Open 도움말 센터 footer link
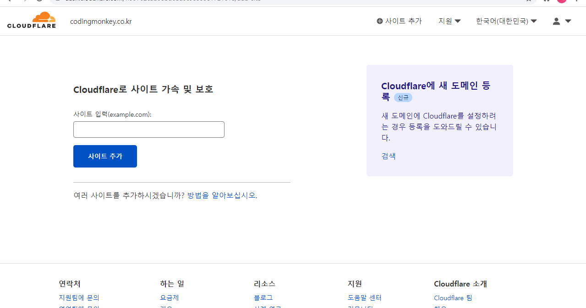This screenshot has height=308, width=586. pyautogui.click(x=365, y=297)
